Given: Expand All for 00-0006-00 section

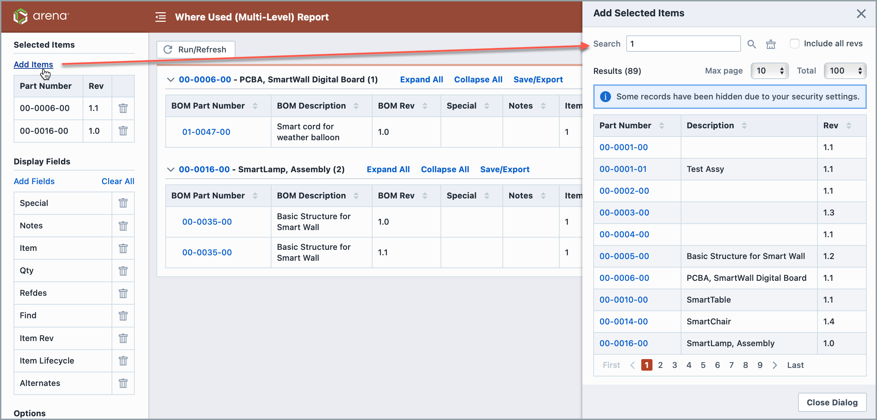Looking at the screenshot, I should point(421,80).
